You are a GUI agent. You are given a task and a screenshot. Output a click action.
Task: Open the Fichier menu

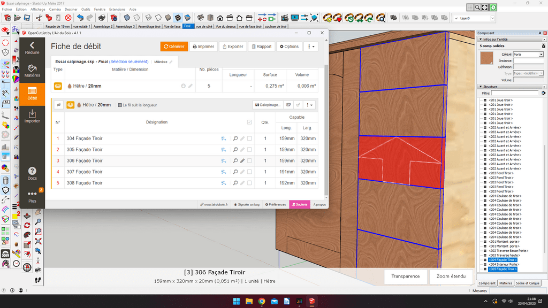[7, 10]
